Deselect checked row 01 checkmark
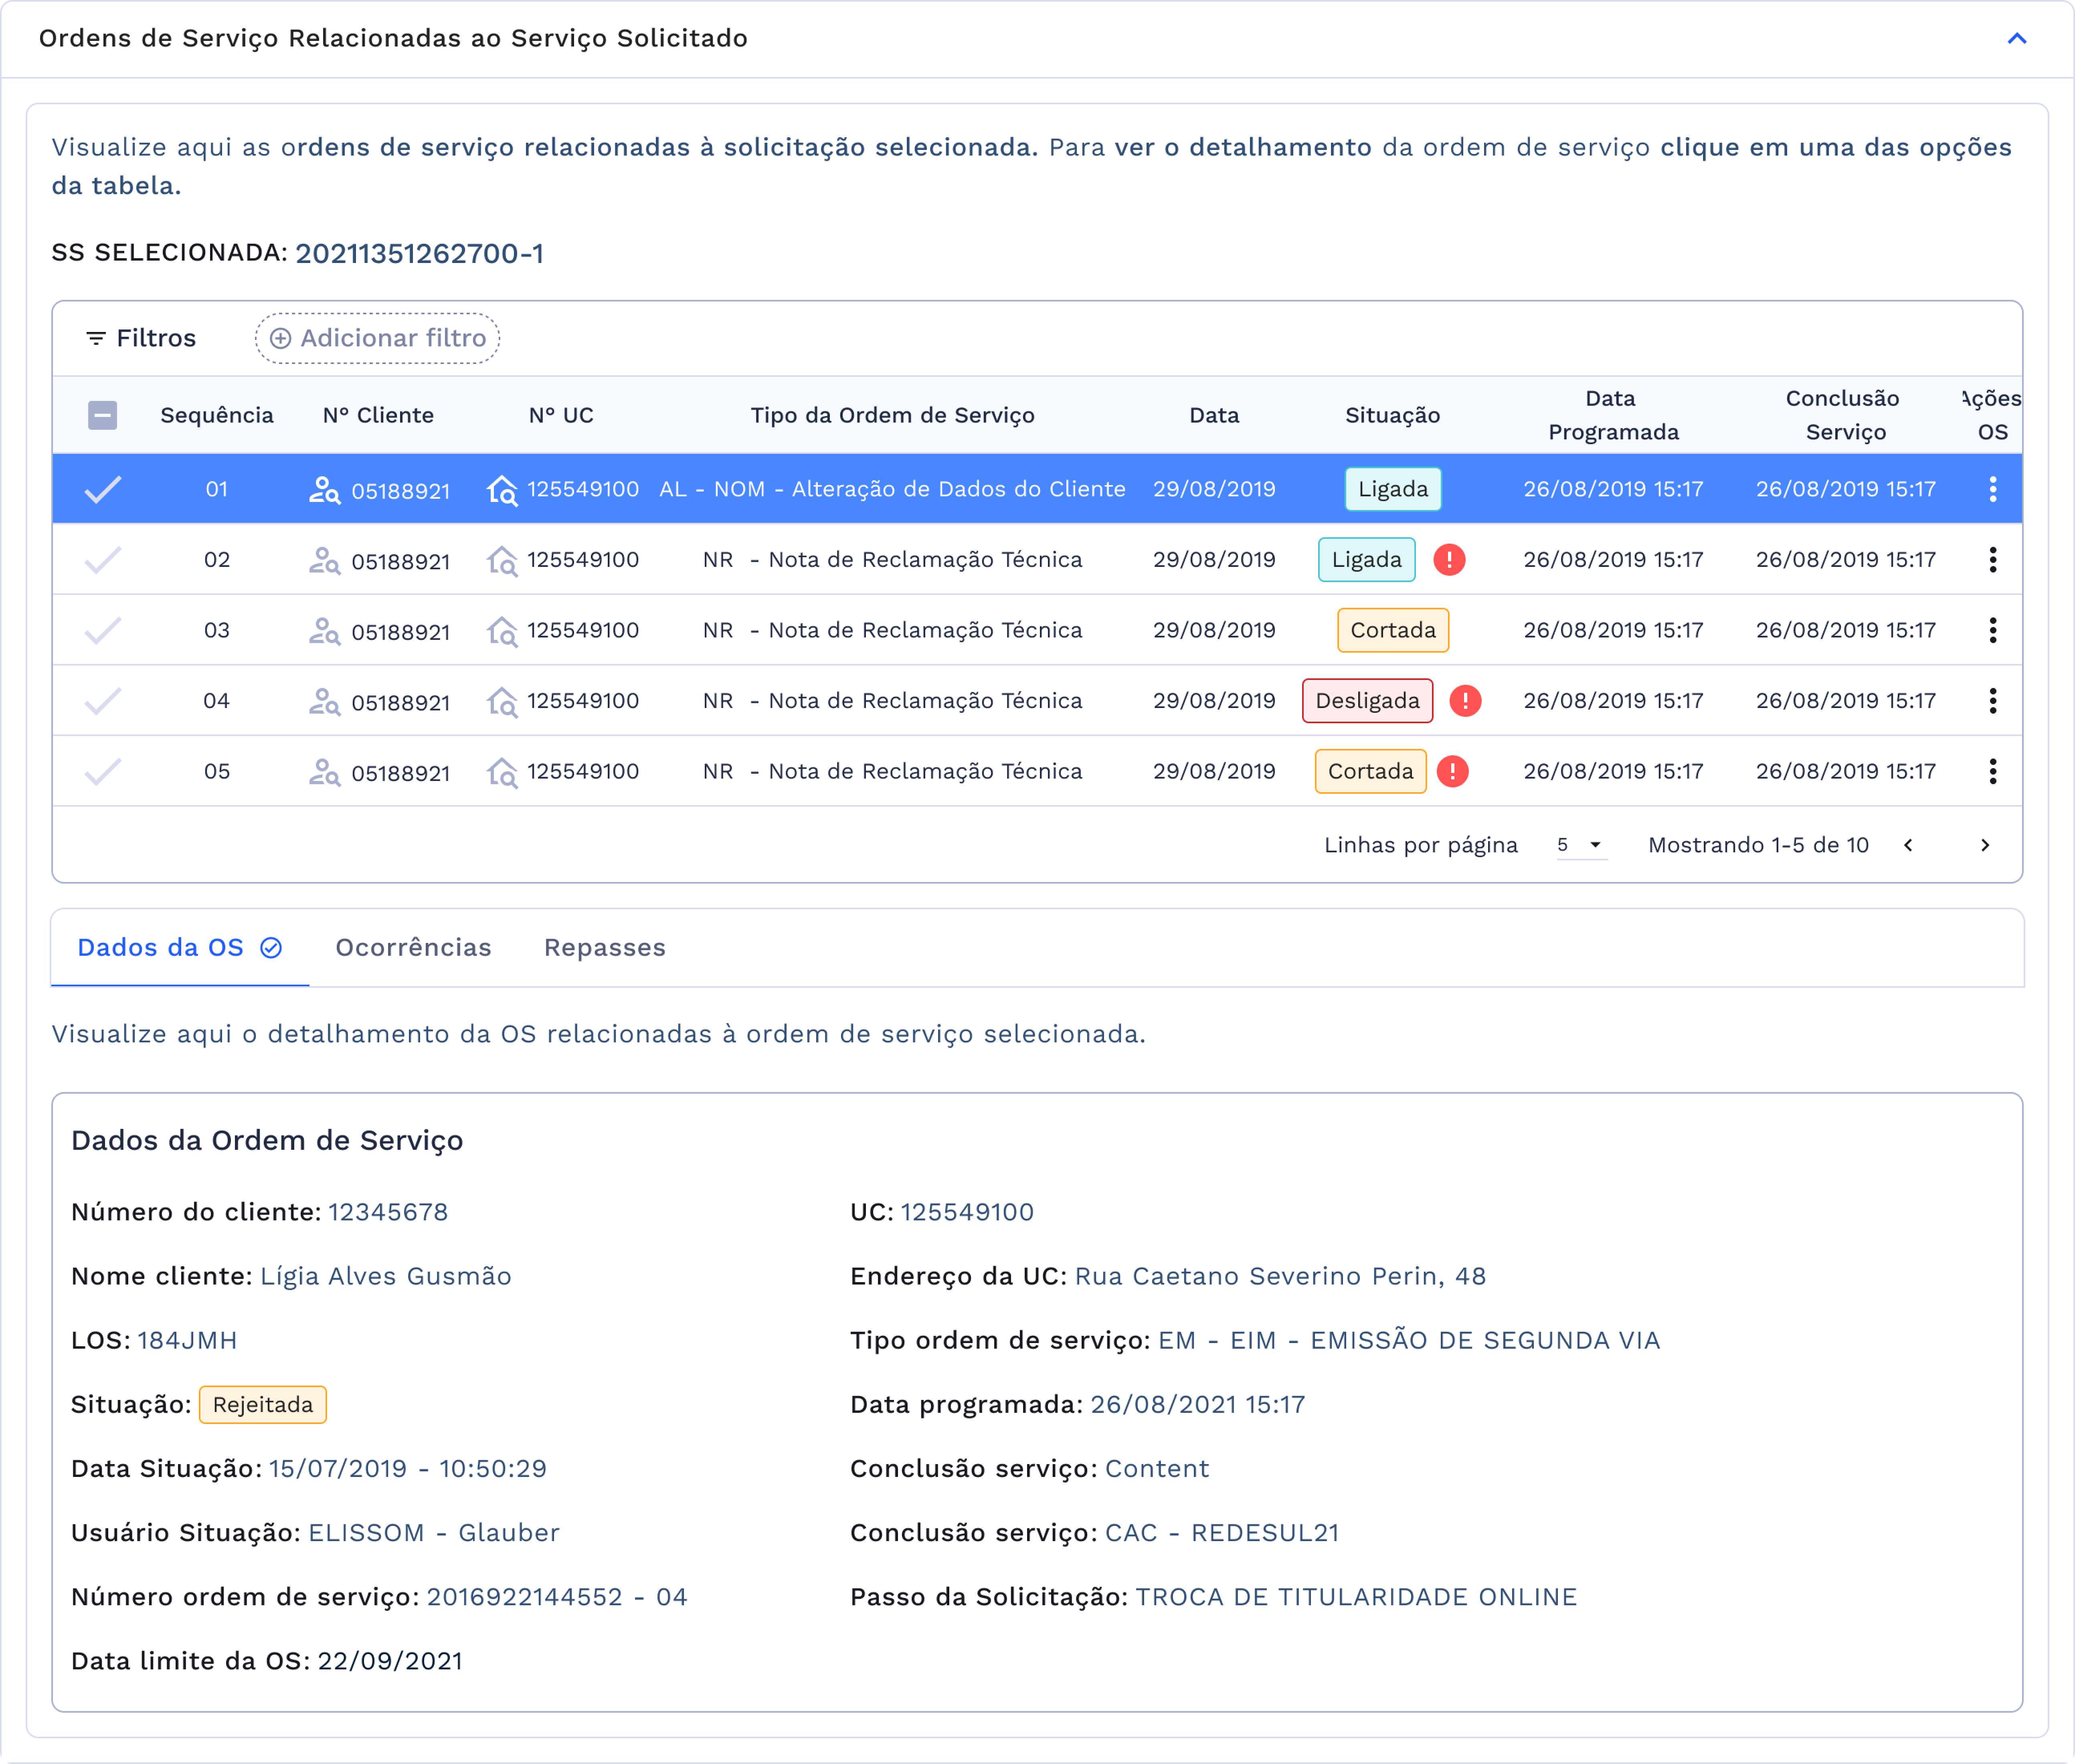This screenshot has width=2075, height=1764. [102, 489]
